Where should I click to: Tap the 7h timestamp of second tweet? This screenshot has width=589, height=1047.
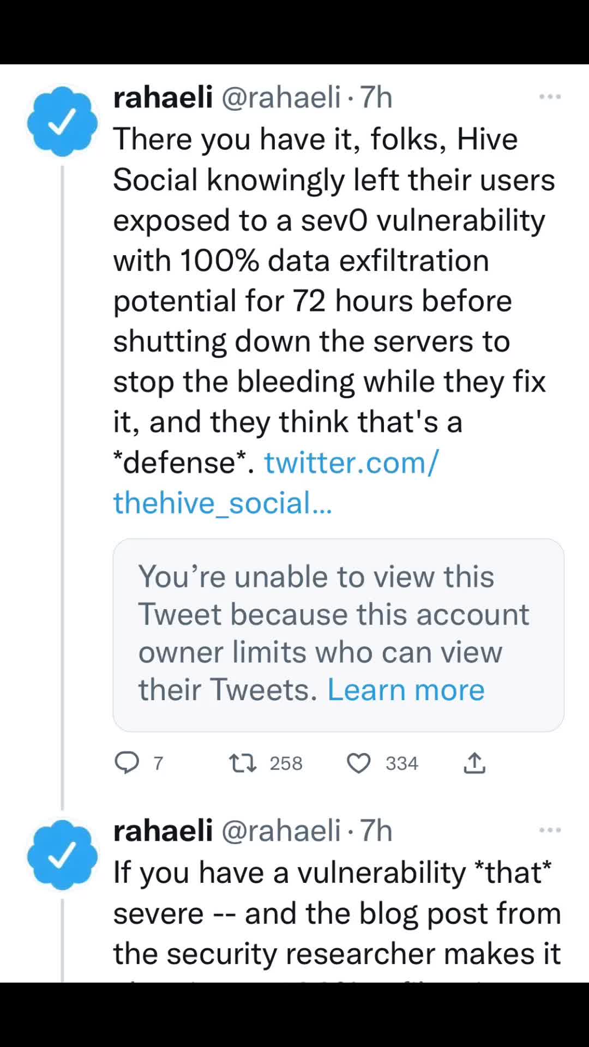coord(376,831)
